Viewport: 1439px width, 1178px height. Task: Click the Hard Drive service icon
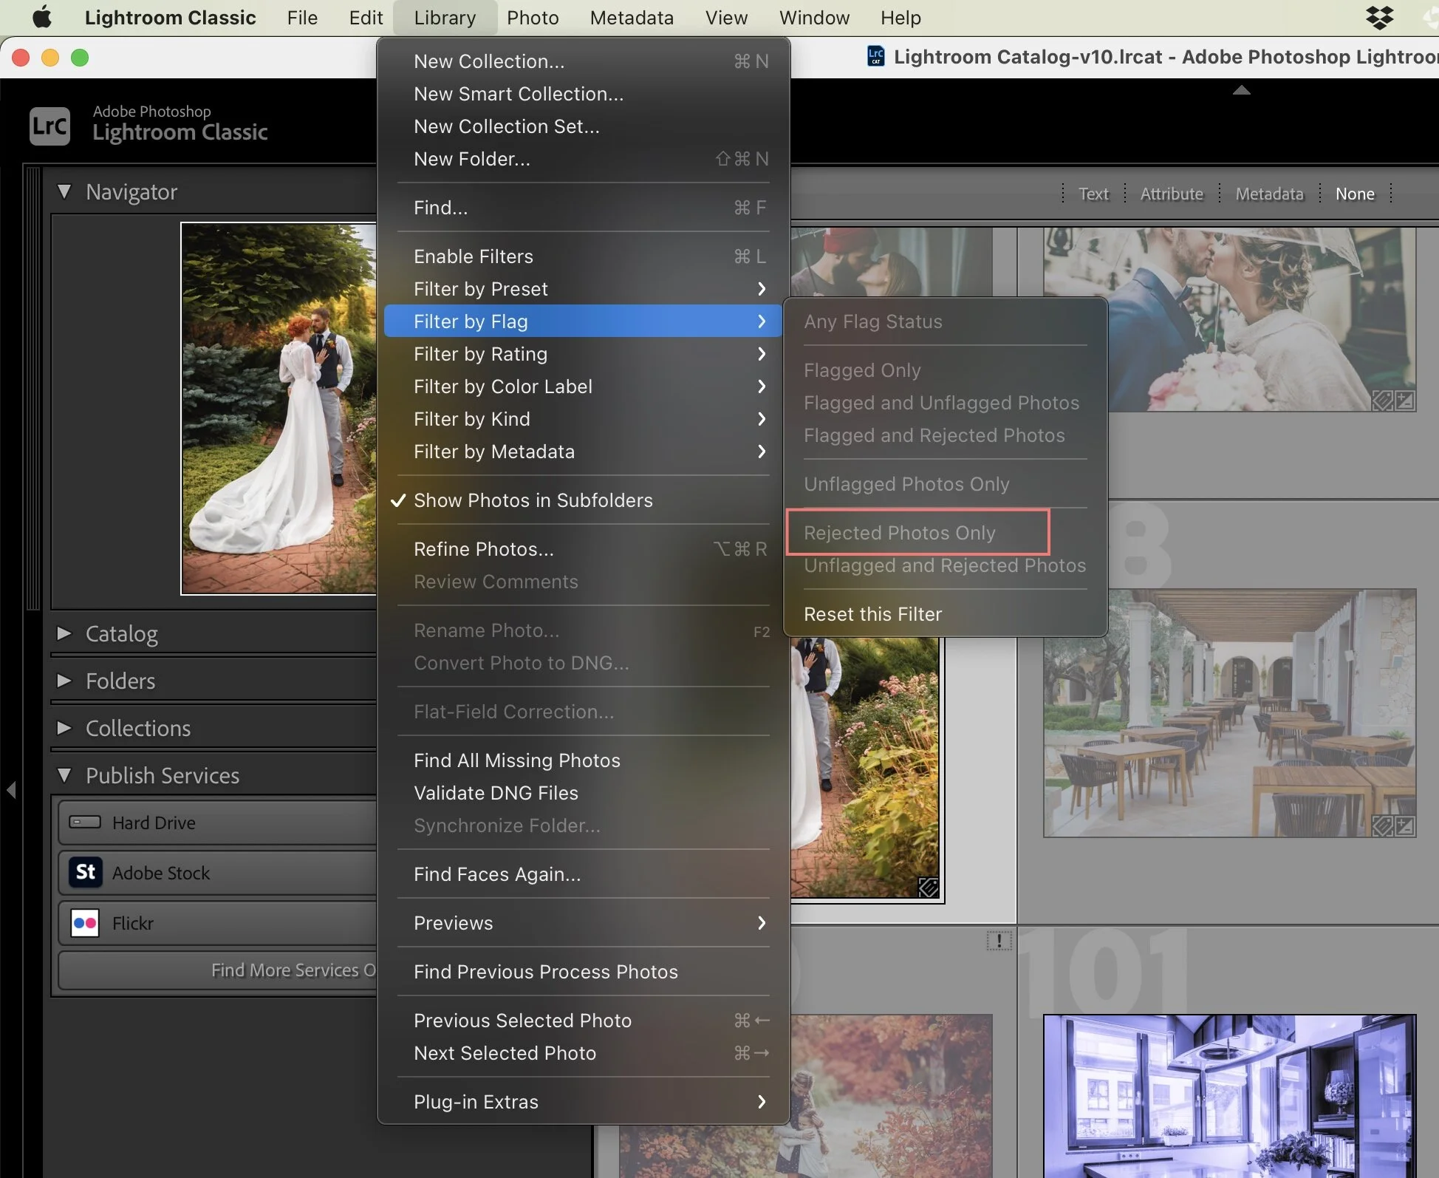point(85,822)
